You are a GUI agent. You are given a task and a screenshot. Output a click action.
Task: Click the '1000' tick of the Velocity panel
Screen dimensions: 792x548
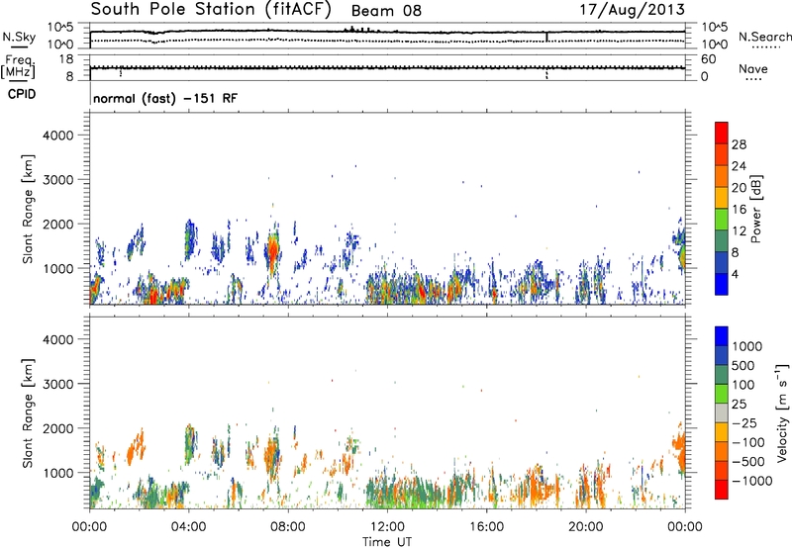pos(58,473)
